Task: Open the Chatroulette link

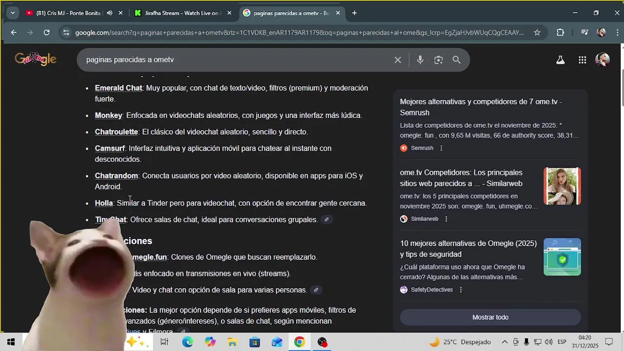Action: pyautogui.click(x=117, y=132)
